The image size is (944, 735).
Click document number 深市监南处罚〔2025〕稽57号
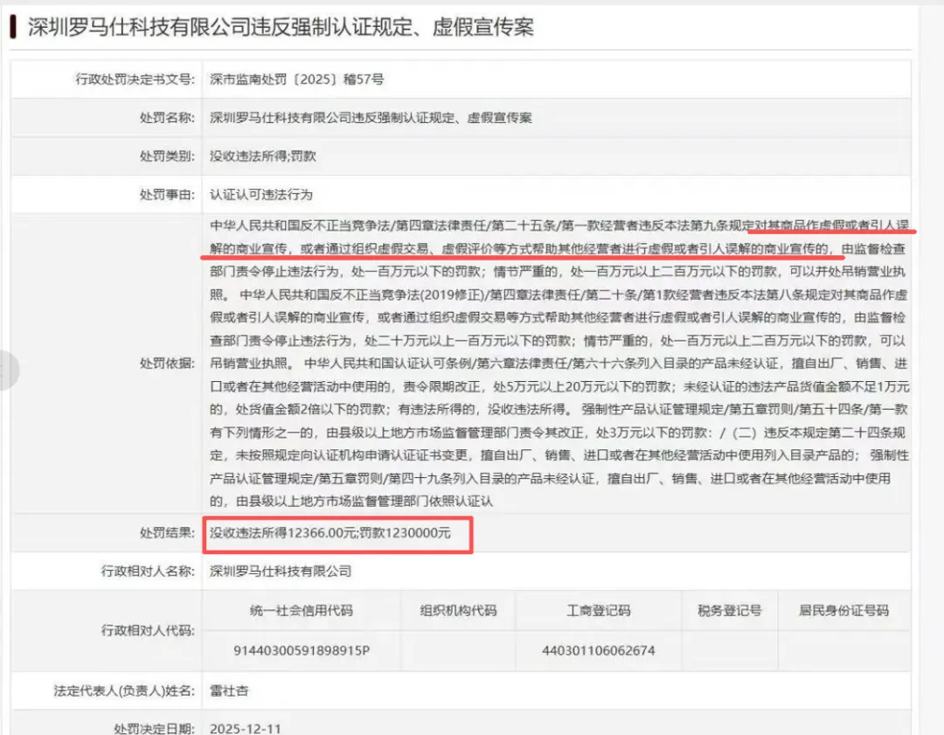click(x=297, y=80)
